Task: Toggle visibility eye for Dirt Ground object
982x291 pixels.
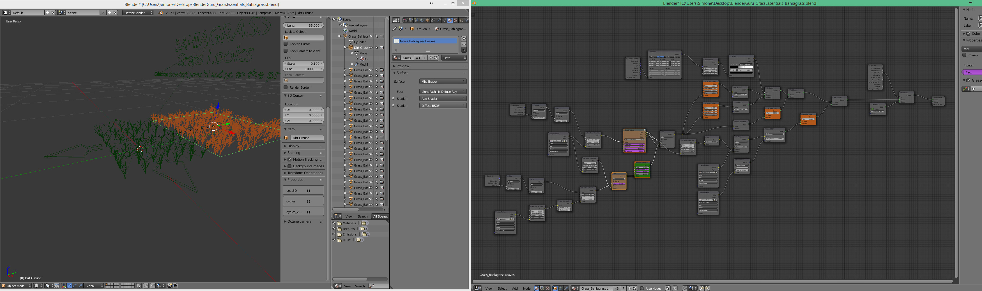Action: click(371, 48)
